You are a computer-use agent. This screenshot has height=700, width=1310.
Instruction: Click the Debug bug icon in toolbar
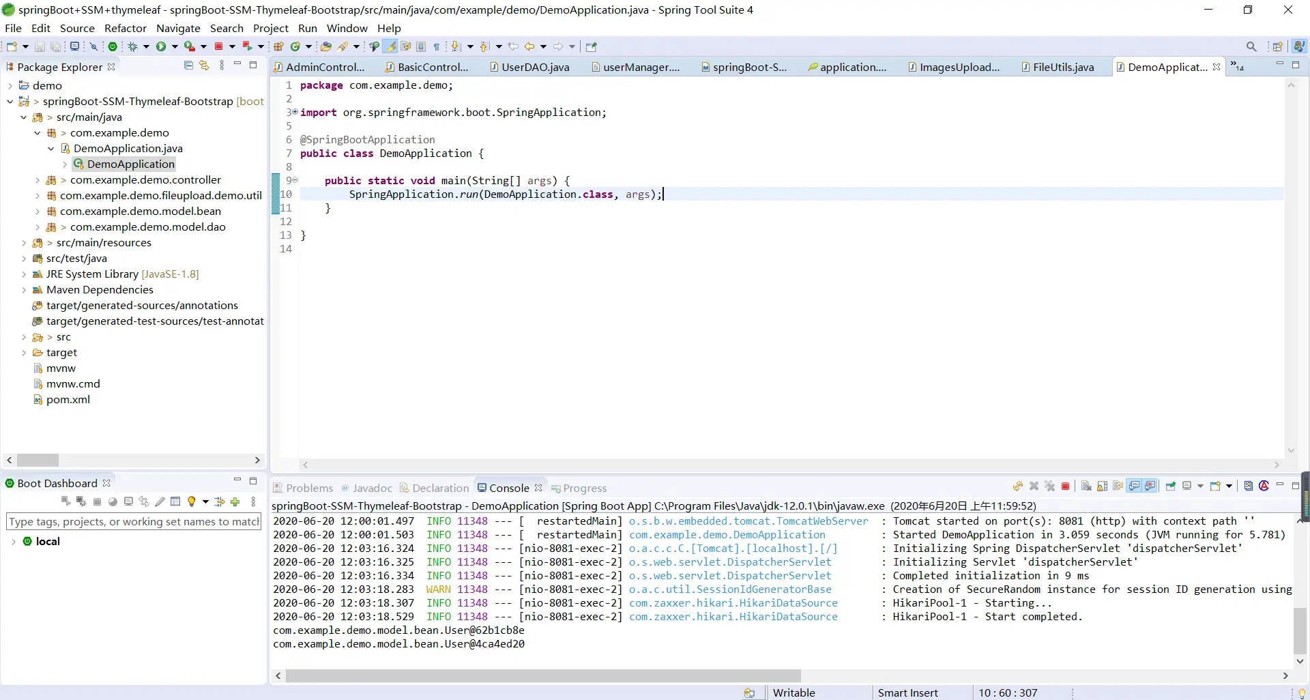click(x=133, y=46)
